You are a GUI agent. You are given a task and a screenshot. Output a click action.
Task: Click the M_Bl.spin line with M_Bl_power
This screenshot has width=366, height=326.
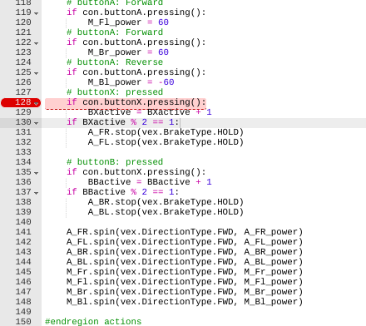pos(185,302)
